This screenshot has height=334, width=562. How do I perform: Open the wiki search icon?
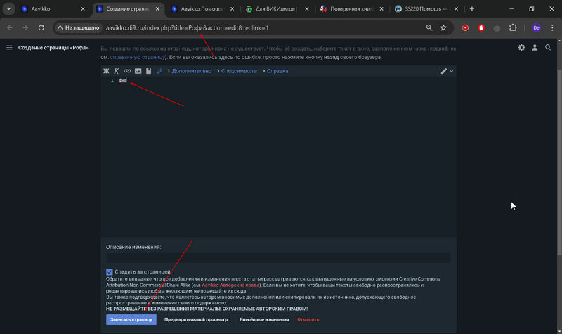pos(548,47)
